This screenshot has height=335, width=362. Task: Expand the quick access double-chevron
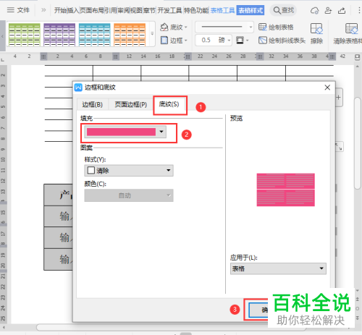[43, 10]
